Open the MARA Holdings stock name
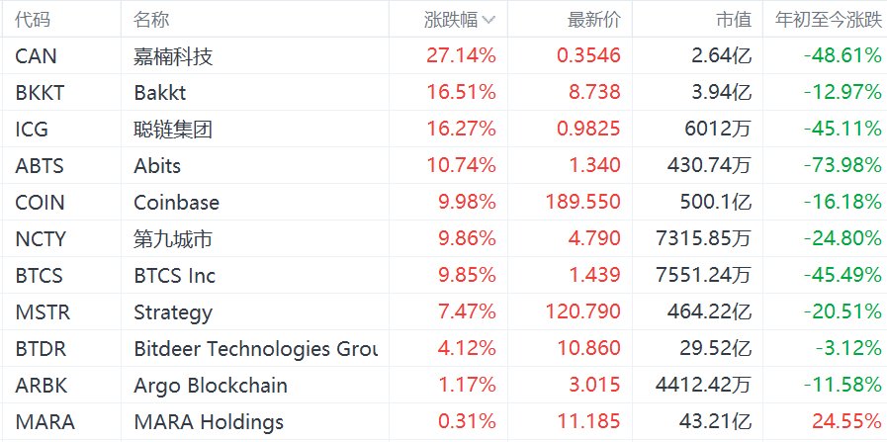This screenshot has height=442, width=887. 209,422
